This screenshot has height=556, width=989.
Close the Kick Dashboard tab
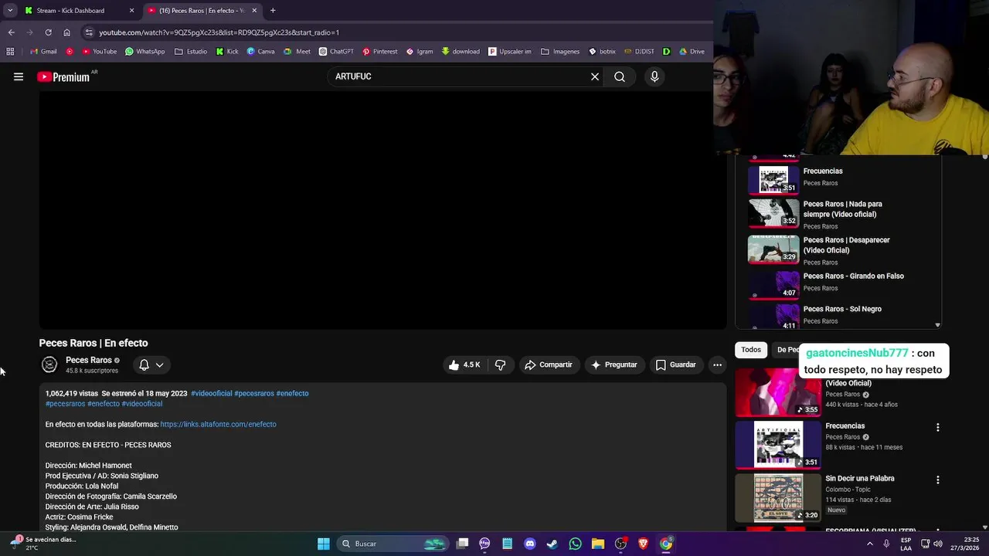click(x=131, y=11)
